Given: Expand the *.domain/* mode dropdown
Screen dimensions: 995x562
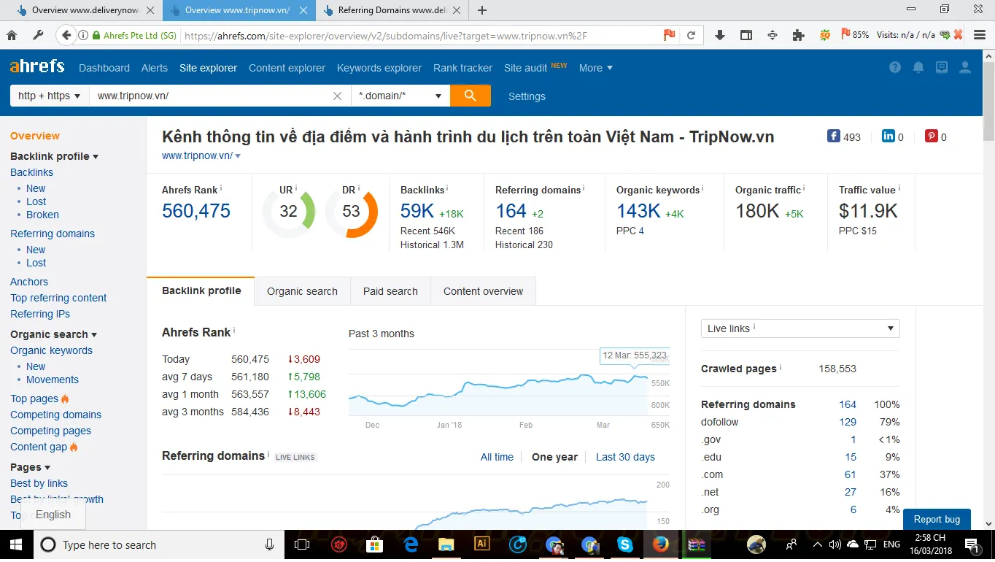Looking at the screenshot, I should point(400,96).
